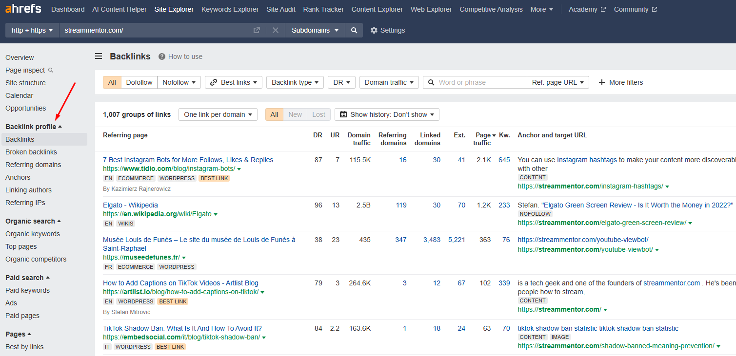
Task: Open Referring IPs in sidebar
Action: pos(25,203)
